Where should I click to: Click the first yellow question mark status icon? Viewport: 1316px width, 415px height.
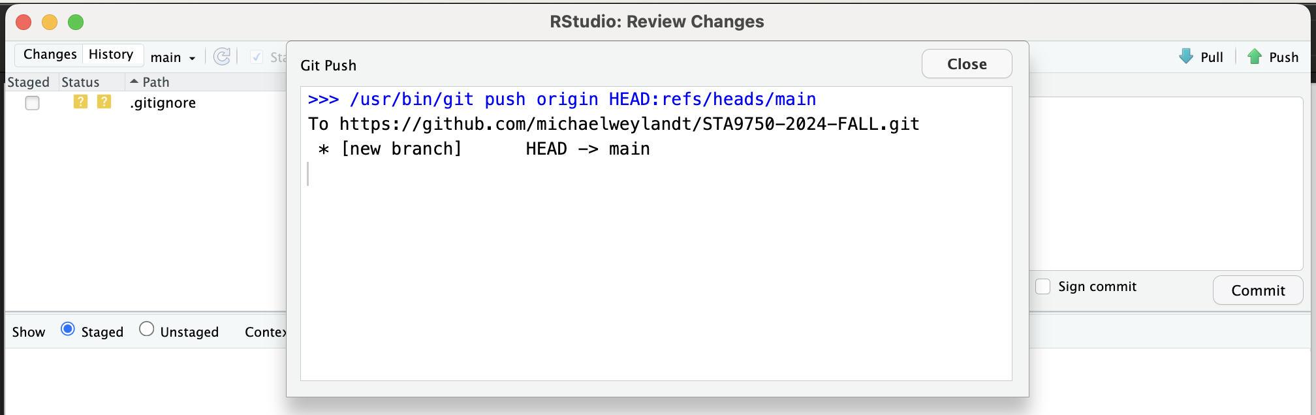(x=80, y=102)
